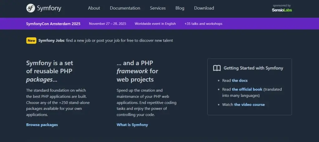Click 'Symfony is a set of reusable PHP packages' heading

50,71
